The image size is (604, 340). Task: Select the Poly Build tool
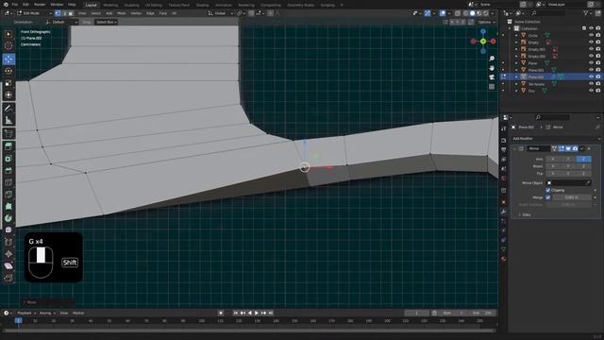point(8,206)
